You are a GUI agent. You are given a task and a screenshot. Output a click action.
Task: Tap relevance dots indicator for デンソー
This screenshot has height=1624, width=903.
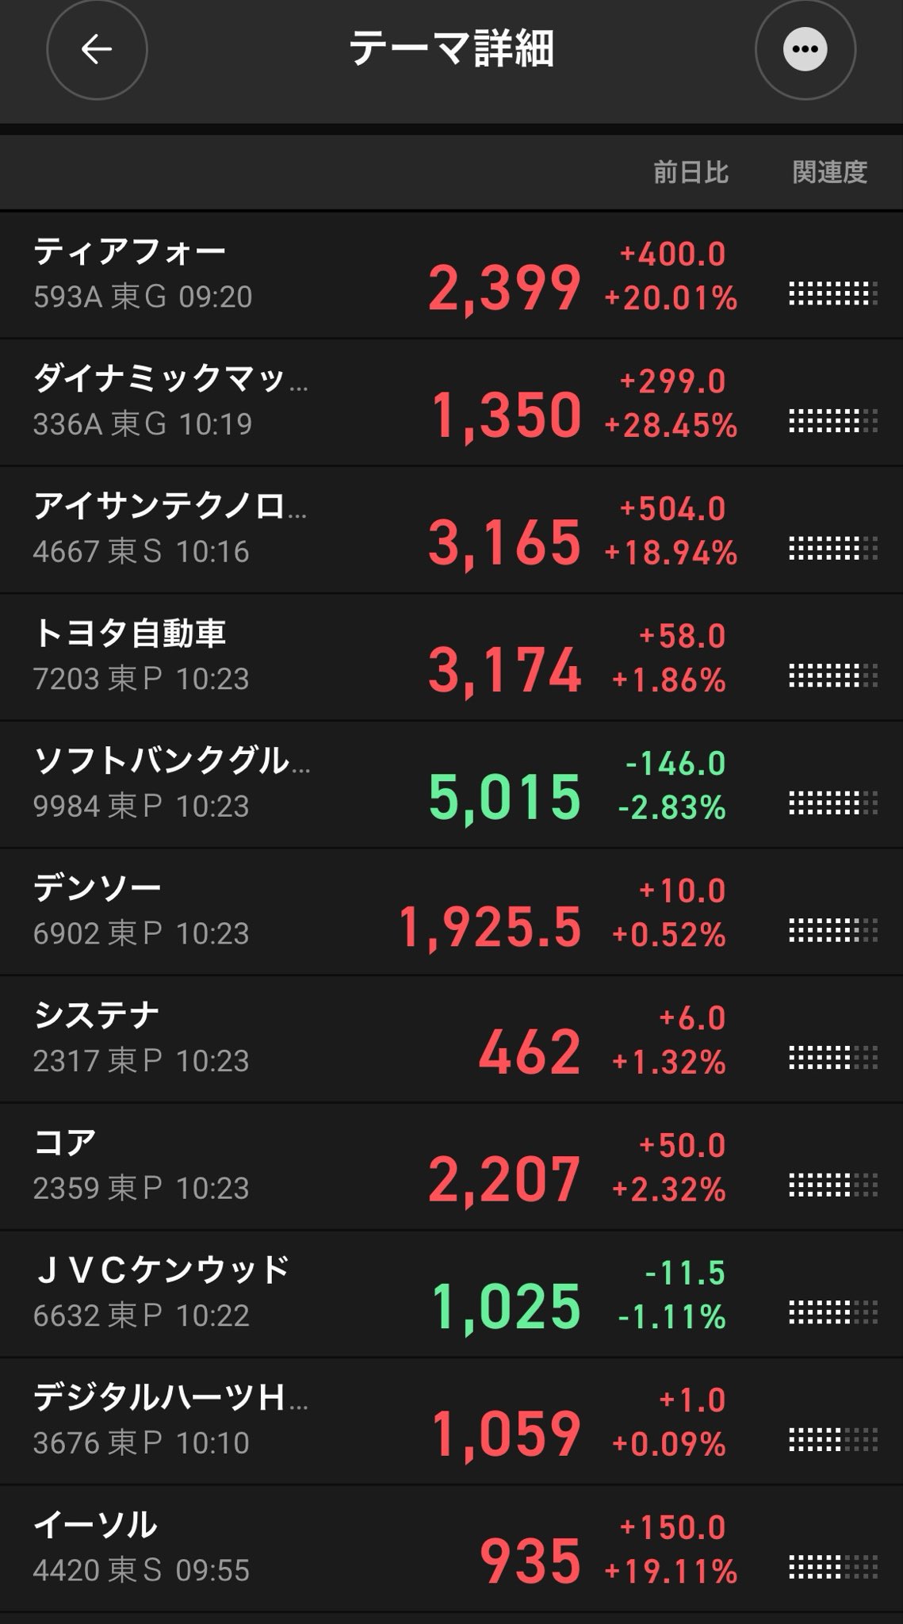tap(833, 930)
